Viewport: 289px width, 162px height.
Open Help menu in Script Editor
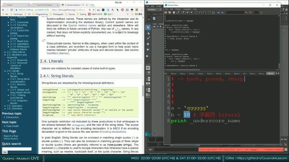[195, 9]
